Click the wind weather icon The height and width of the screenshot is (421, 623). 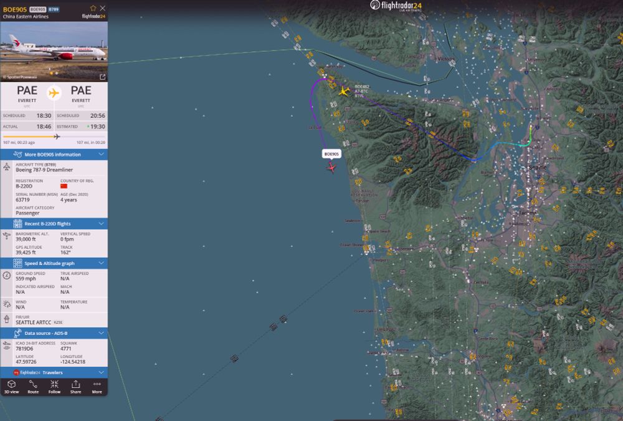[7, 304]
